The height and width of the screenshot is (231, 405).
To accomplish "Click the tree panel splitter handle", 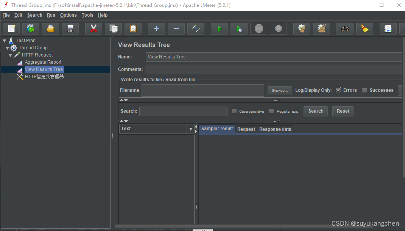I will tap(112, 136).
